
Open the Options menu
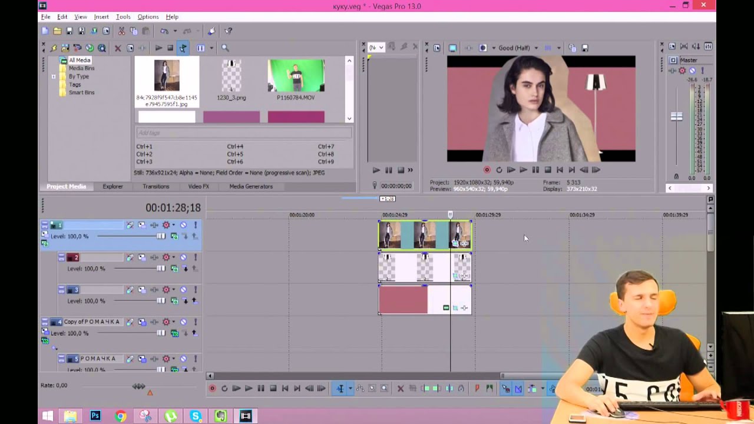pos(148,16)
